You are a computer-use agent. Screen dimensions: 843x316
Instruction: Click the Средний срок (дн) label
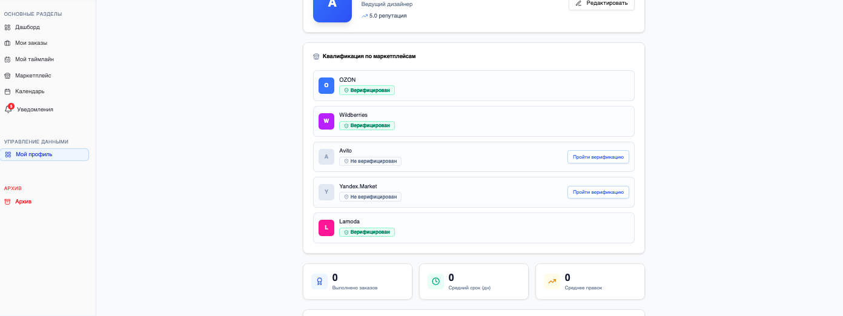click(x=469, y=288)
